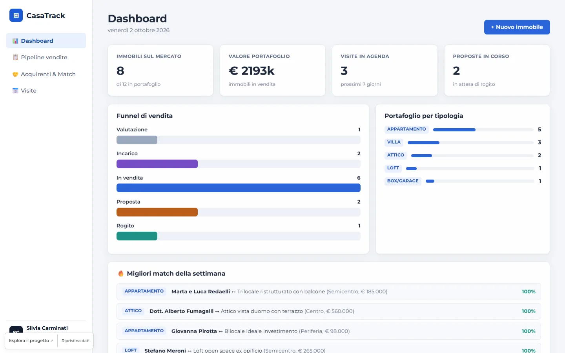Click the APPARTAMENTO tag in Portafoglio per tipologia

point(406,129)
